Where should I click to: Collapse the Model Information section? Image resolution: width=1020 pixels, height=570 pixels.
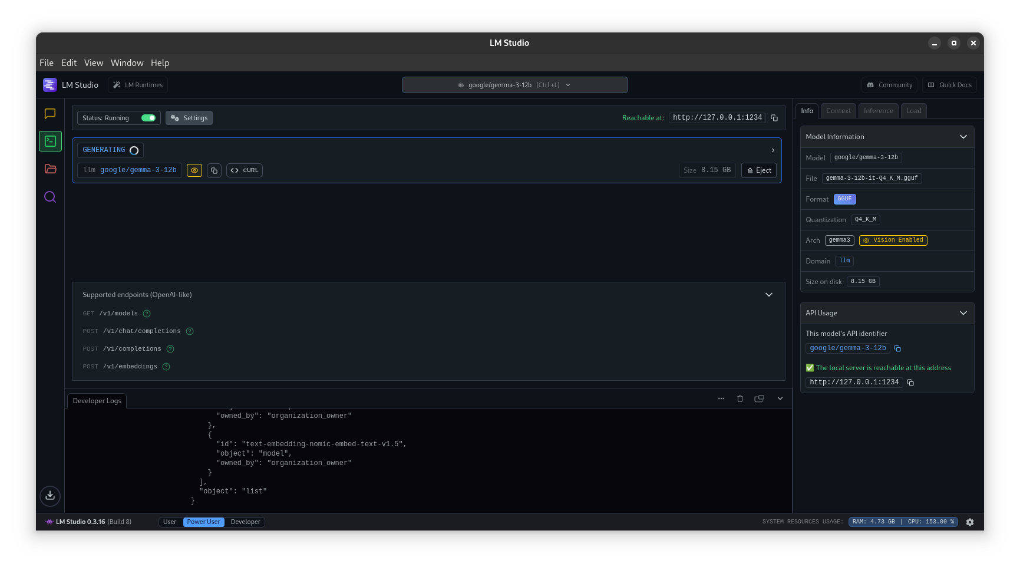point(964,136)
